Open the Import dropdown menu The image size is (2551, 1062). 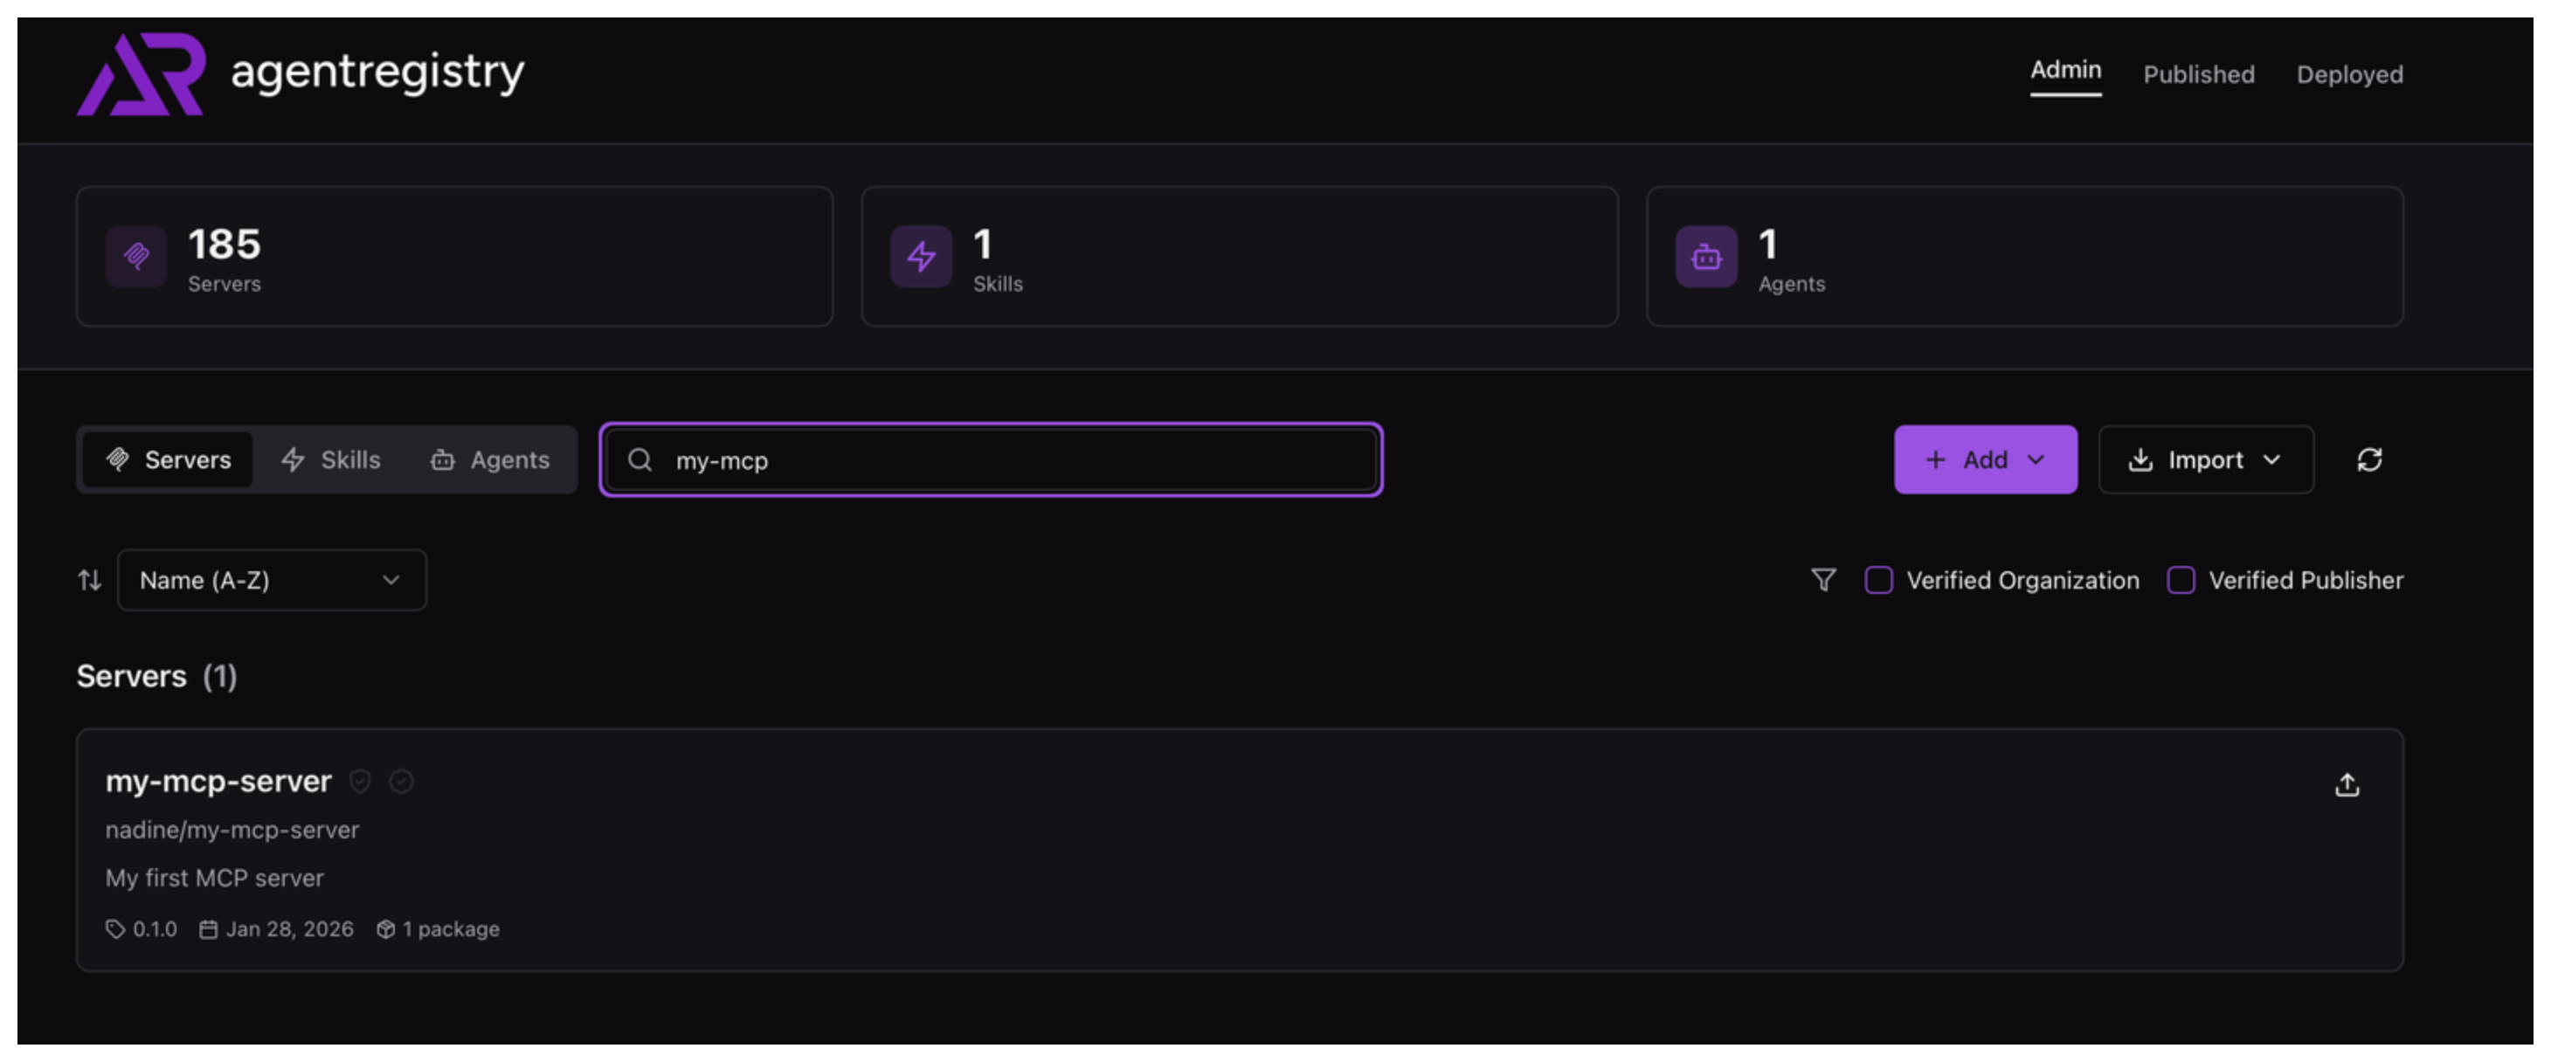pyautogui.click(x=2204, y=459)
